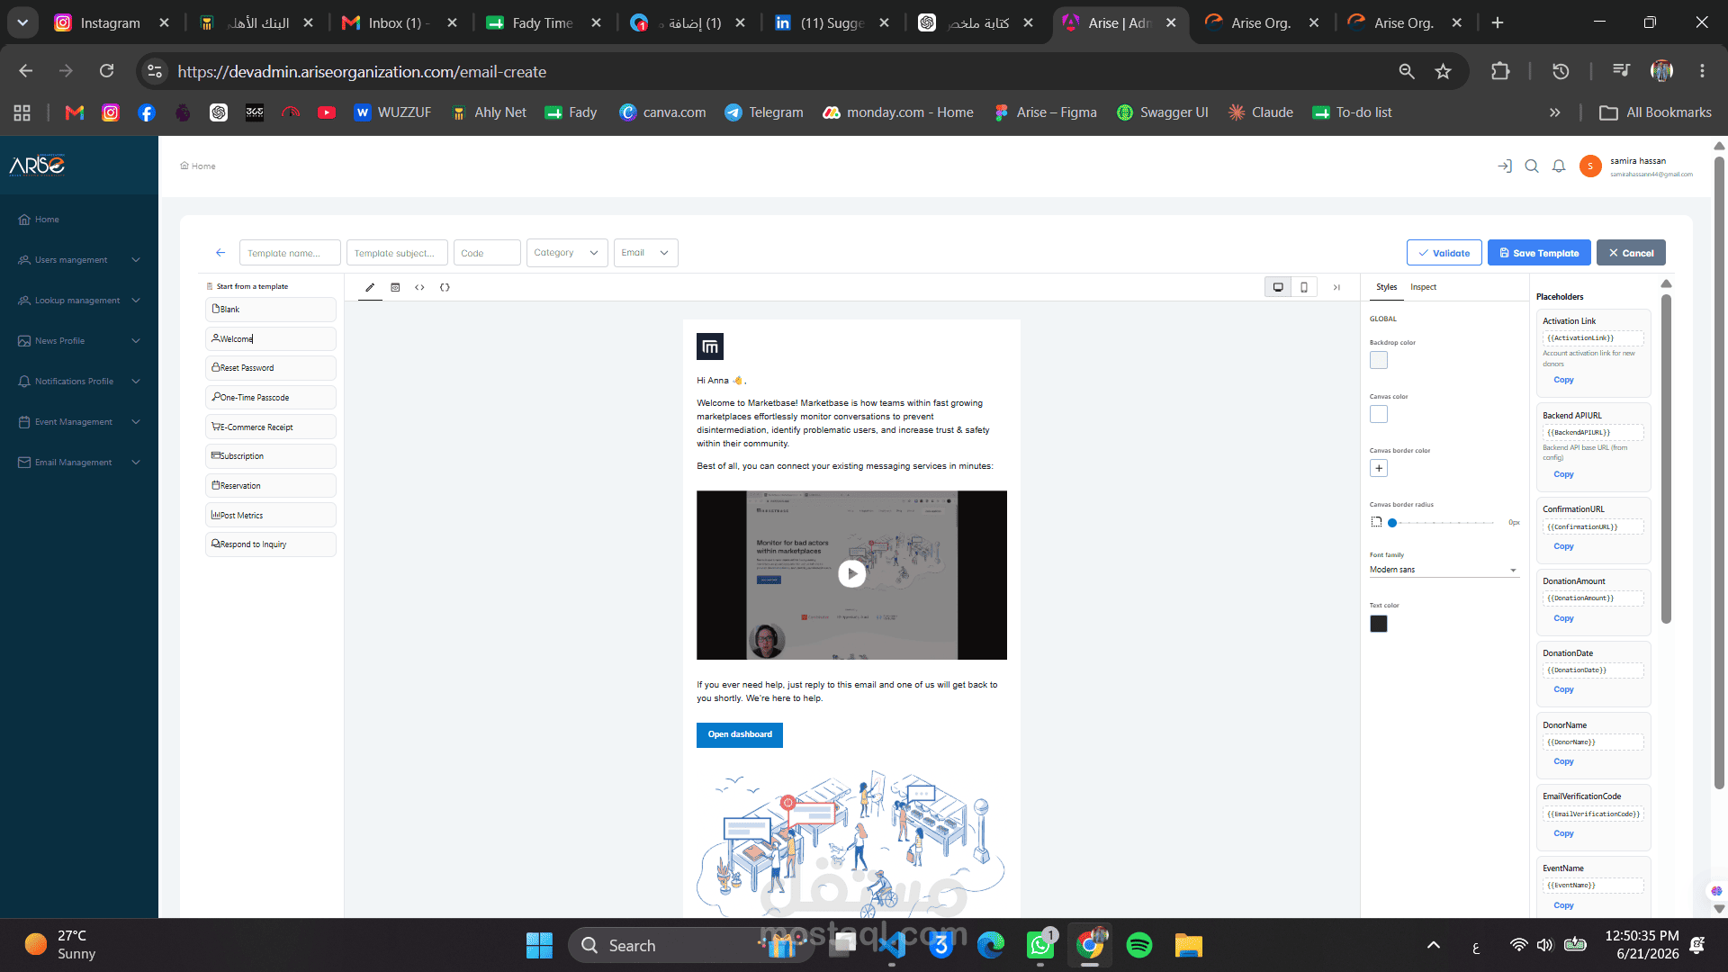
Task: Choose the E-Commerce Receipt template
Action: (271, 427)
